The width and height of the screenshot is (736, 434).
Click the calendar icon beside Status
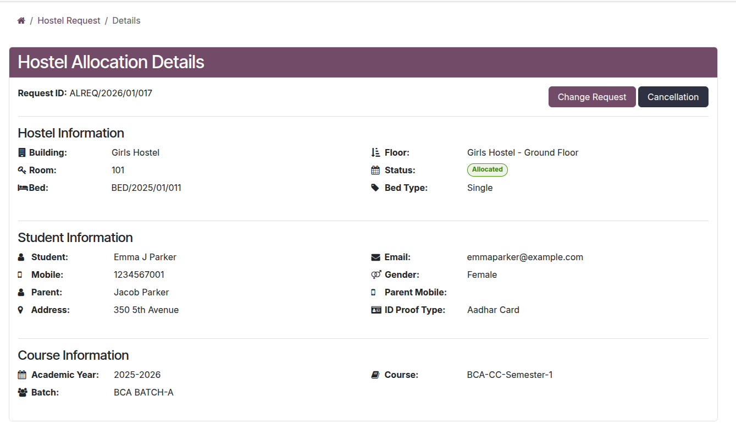375,171
